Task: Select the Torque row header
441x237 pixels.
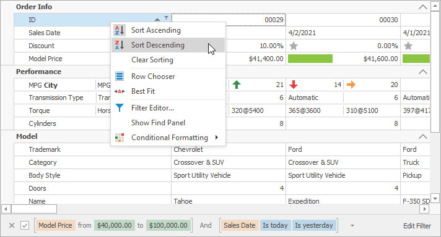Action: 55,110
